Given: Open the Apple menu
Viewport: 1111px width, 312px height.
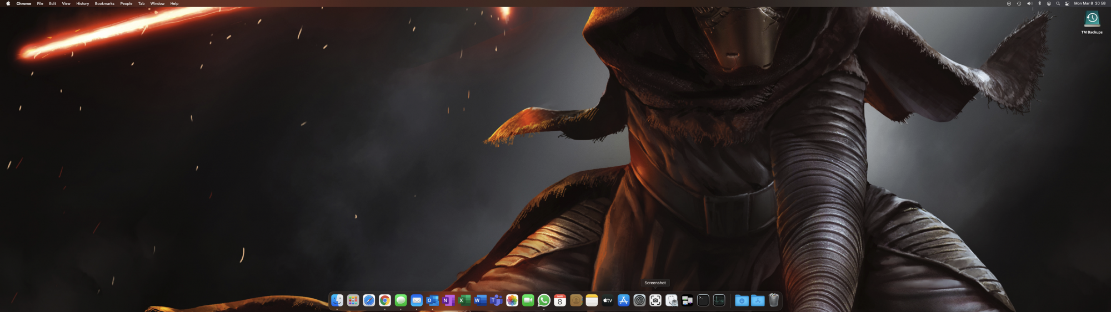Looking at the screenshot, I should pyautogui.click(x=8, y=3).
